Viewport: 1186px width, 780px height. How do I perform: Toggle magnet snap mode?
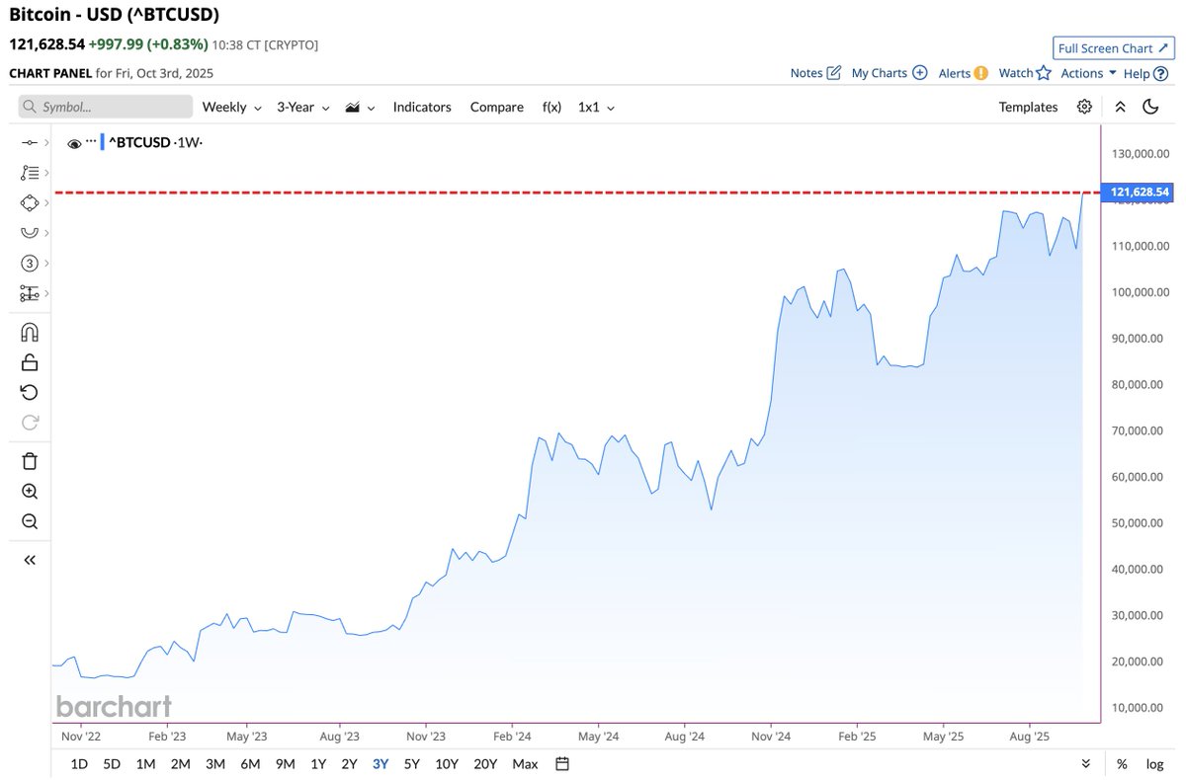(x=30, y=332)
